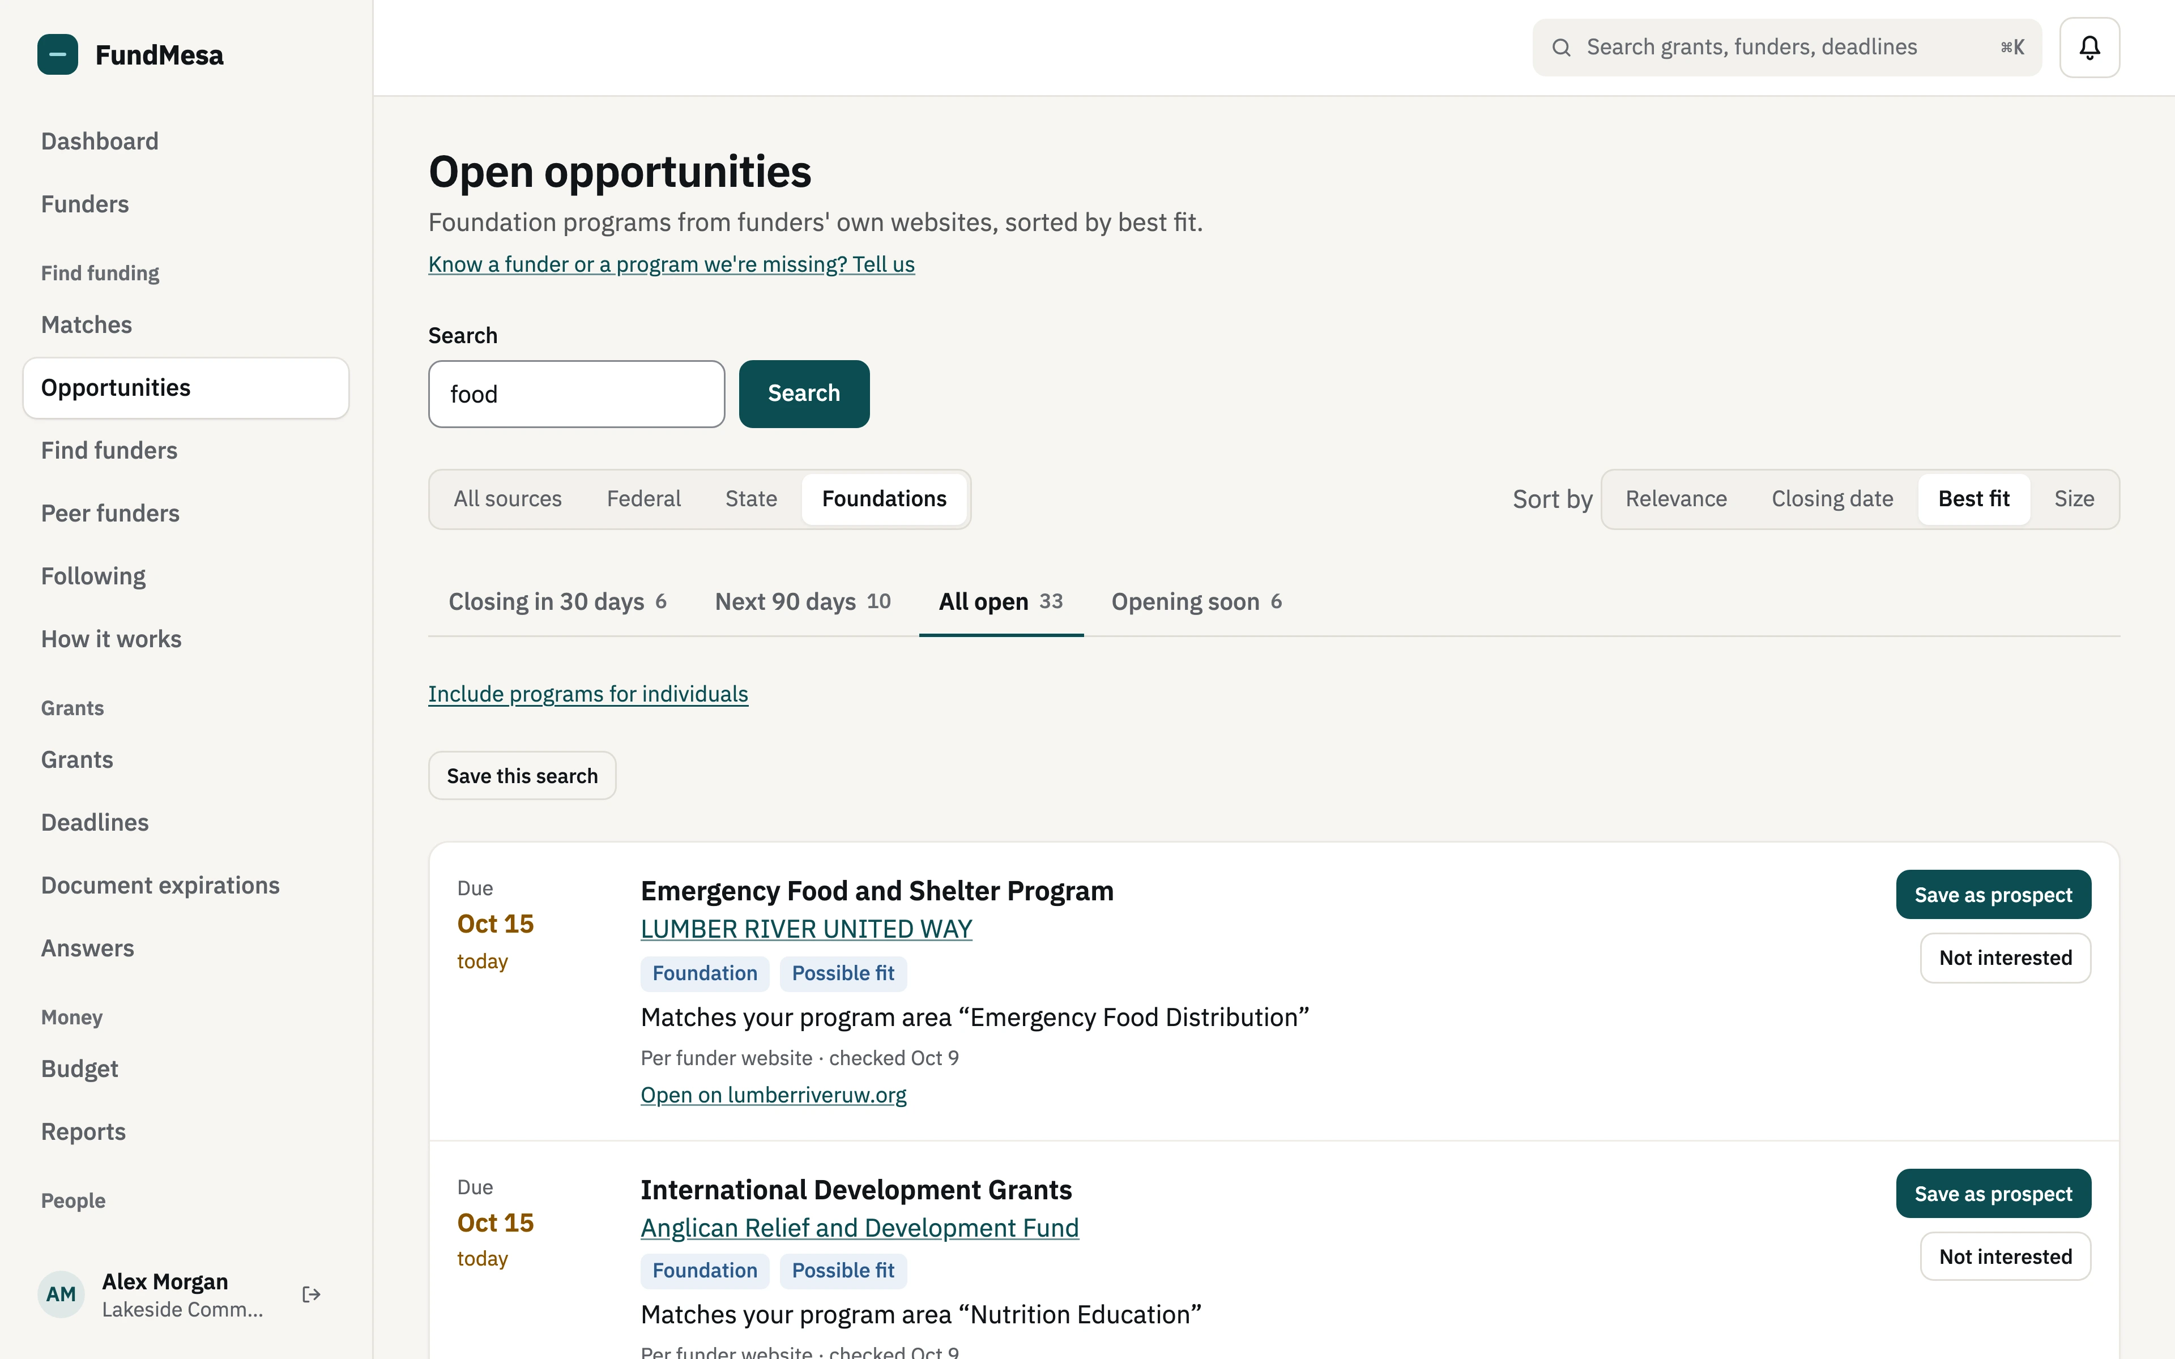Select the Foundations source filter
This screenshot has height=1359, width=2175.
[884, 499]
